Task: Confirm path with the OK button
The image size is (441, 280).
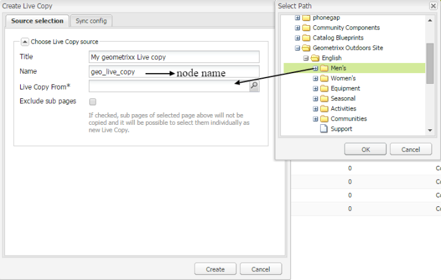Action: 365,149
